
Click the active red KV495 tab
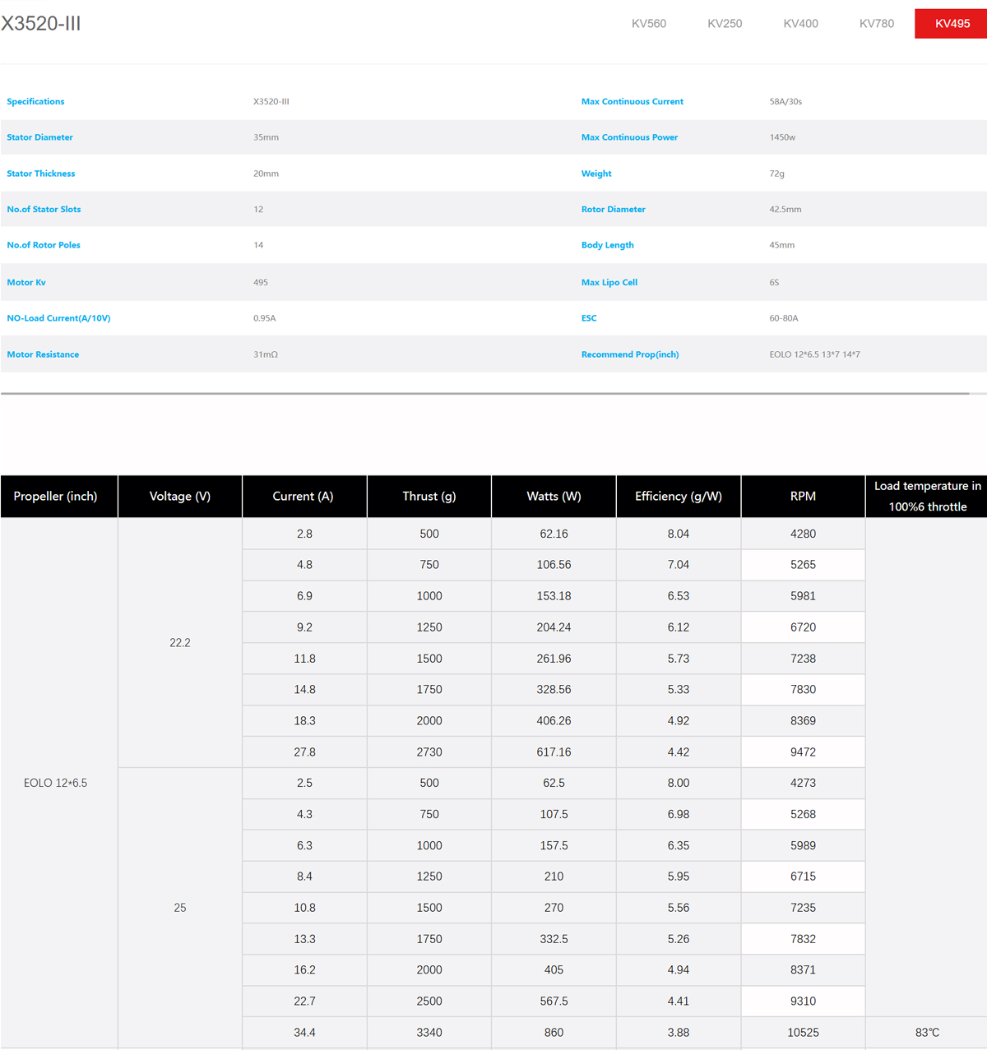(x=952, y=24)
